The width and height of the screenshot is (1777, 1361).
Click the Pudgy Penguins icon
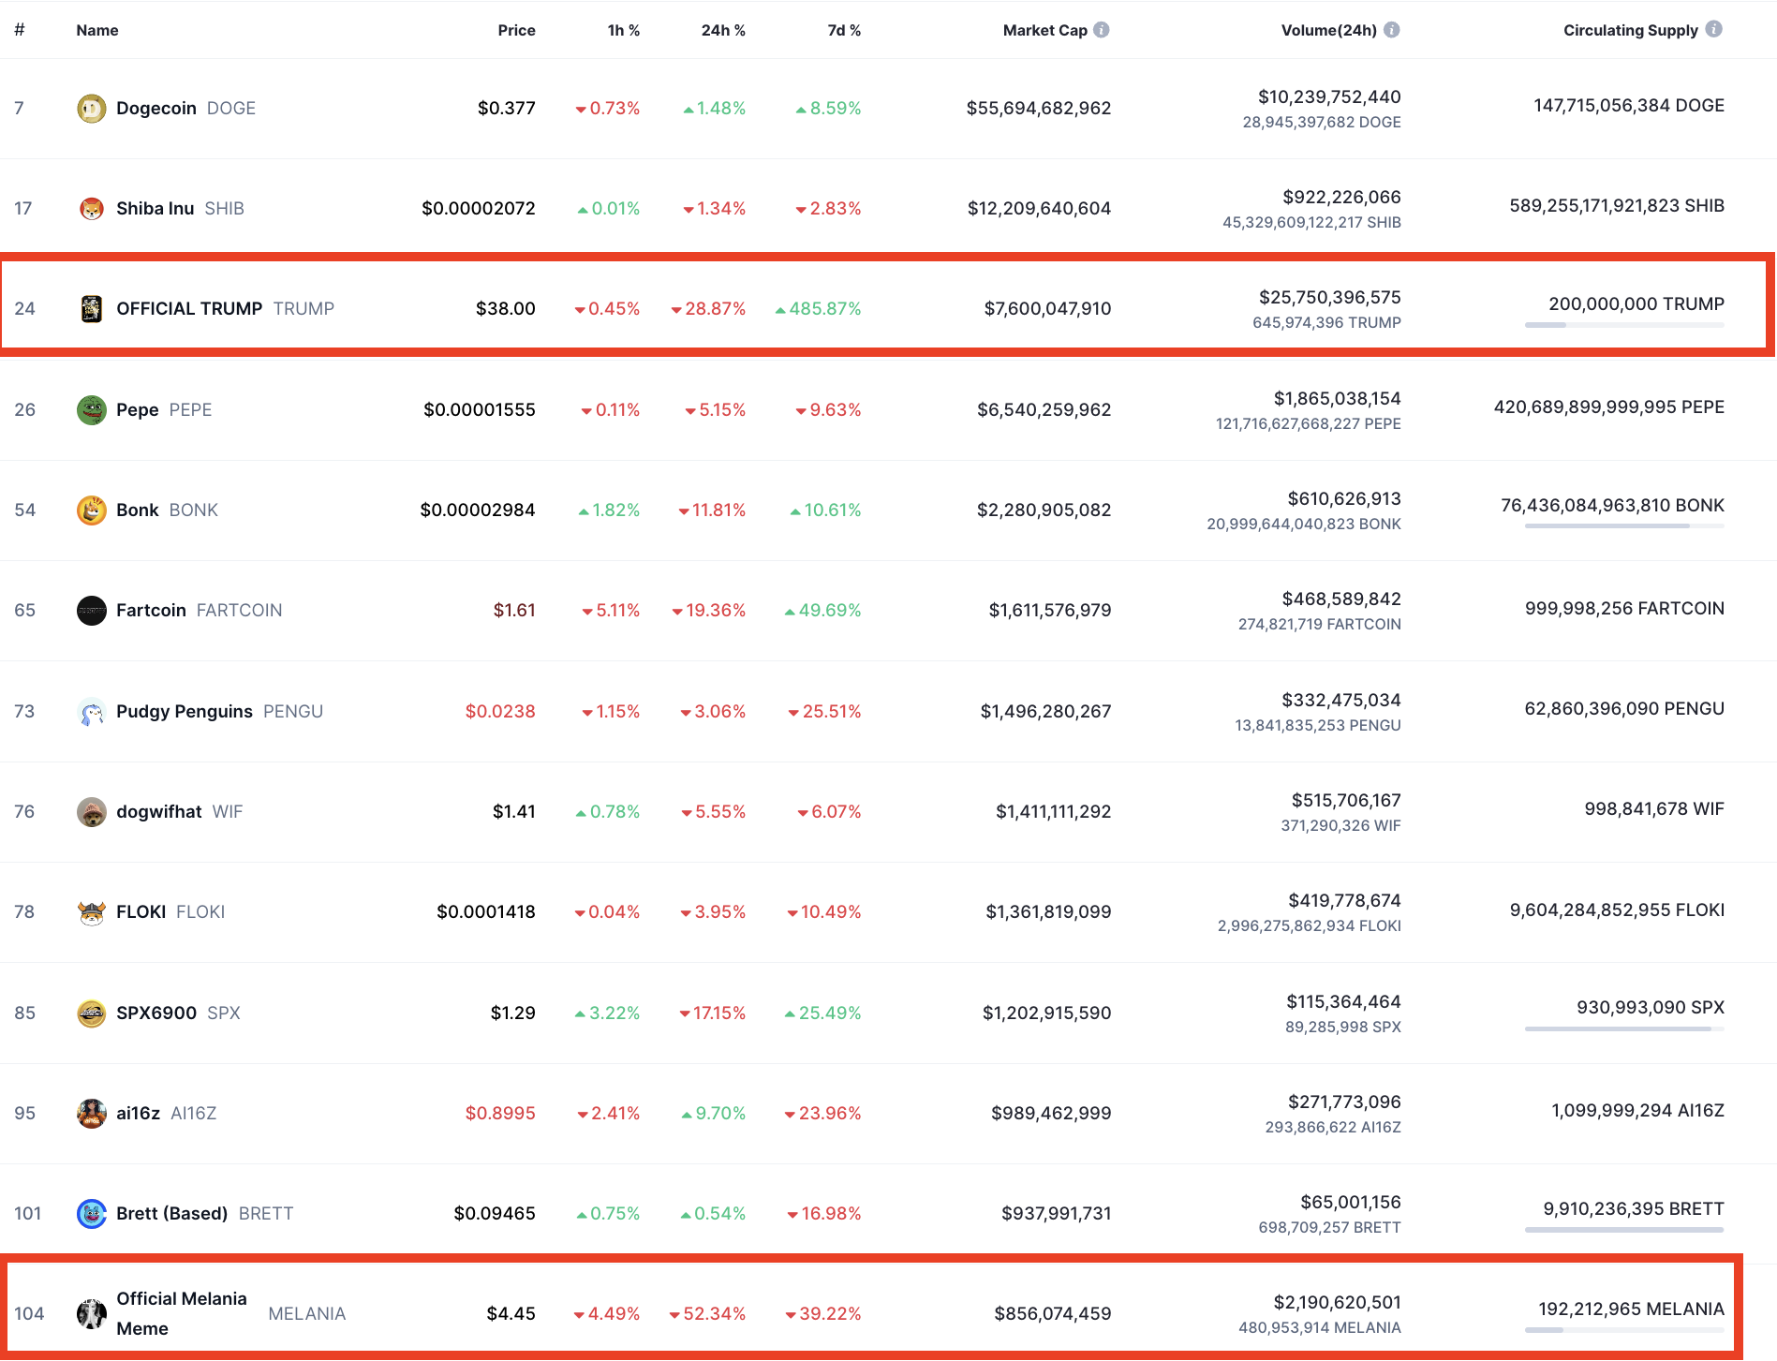(91, 711)
